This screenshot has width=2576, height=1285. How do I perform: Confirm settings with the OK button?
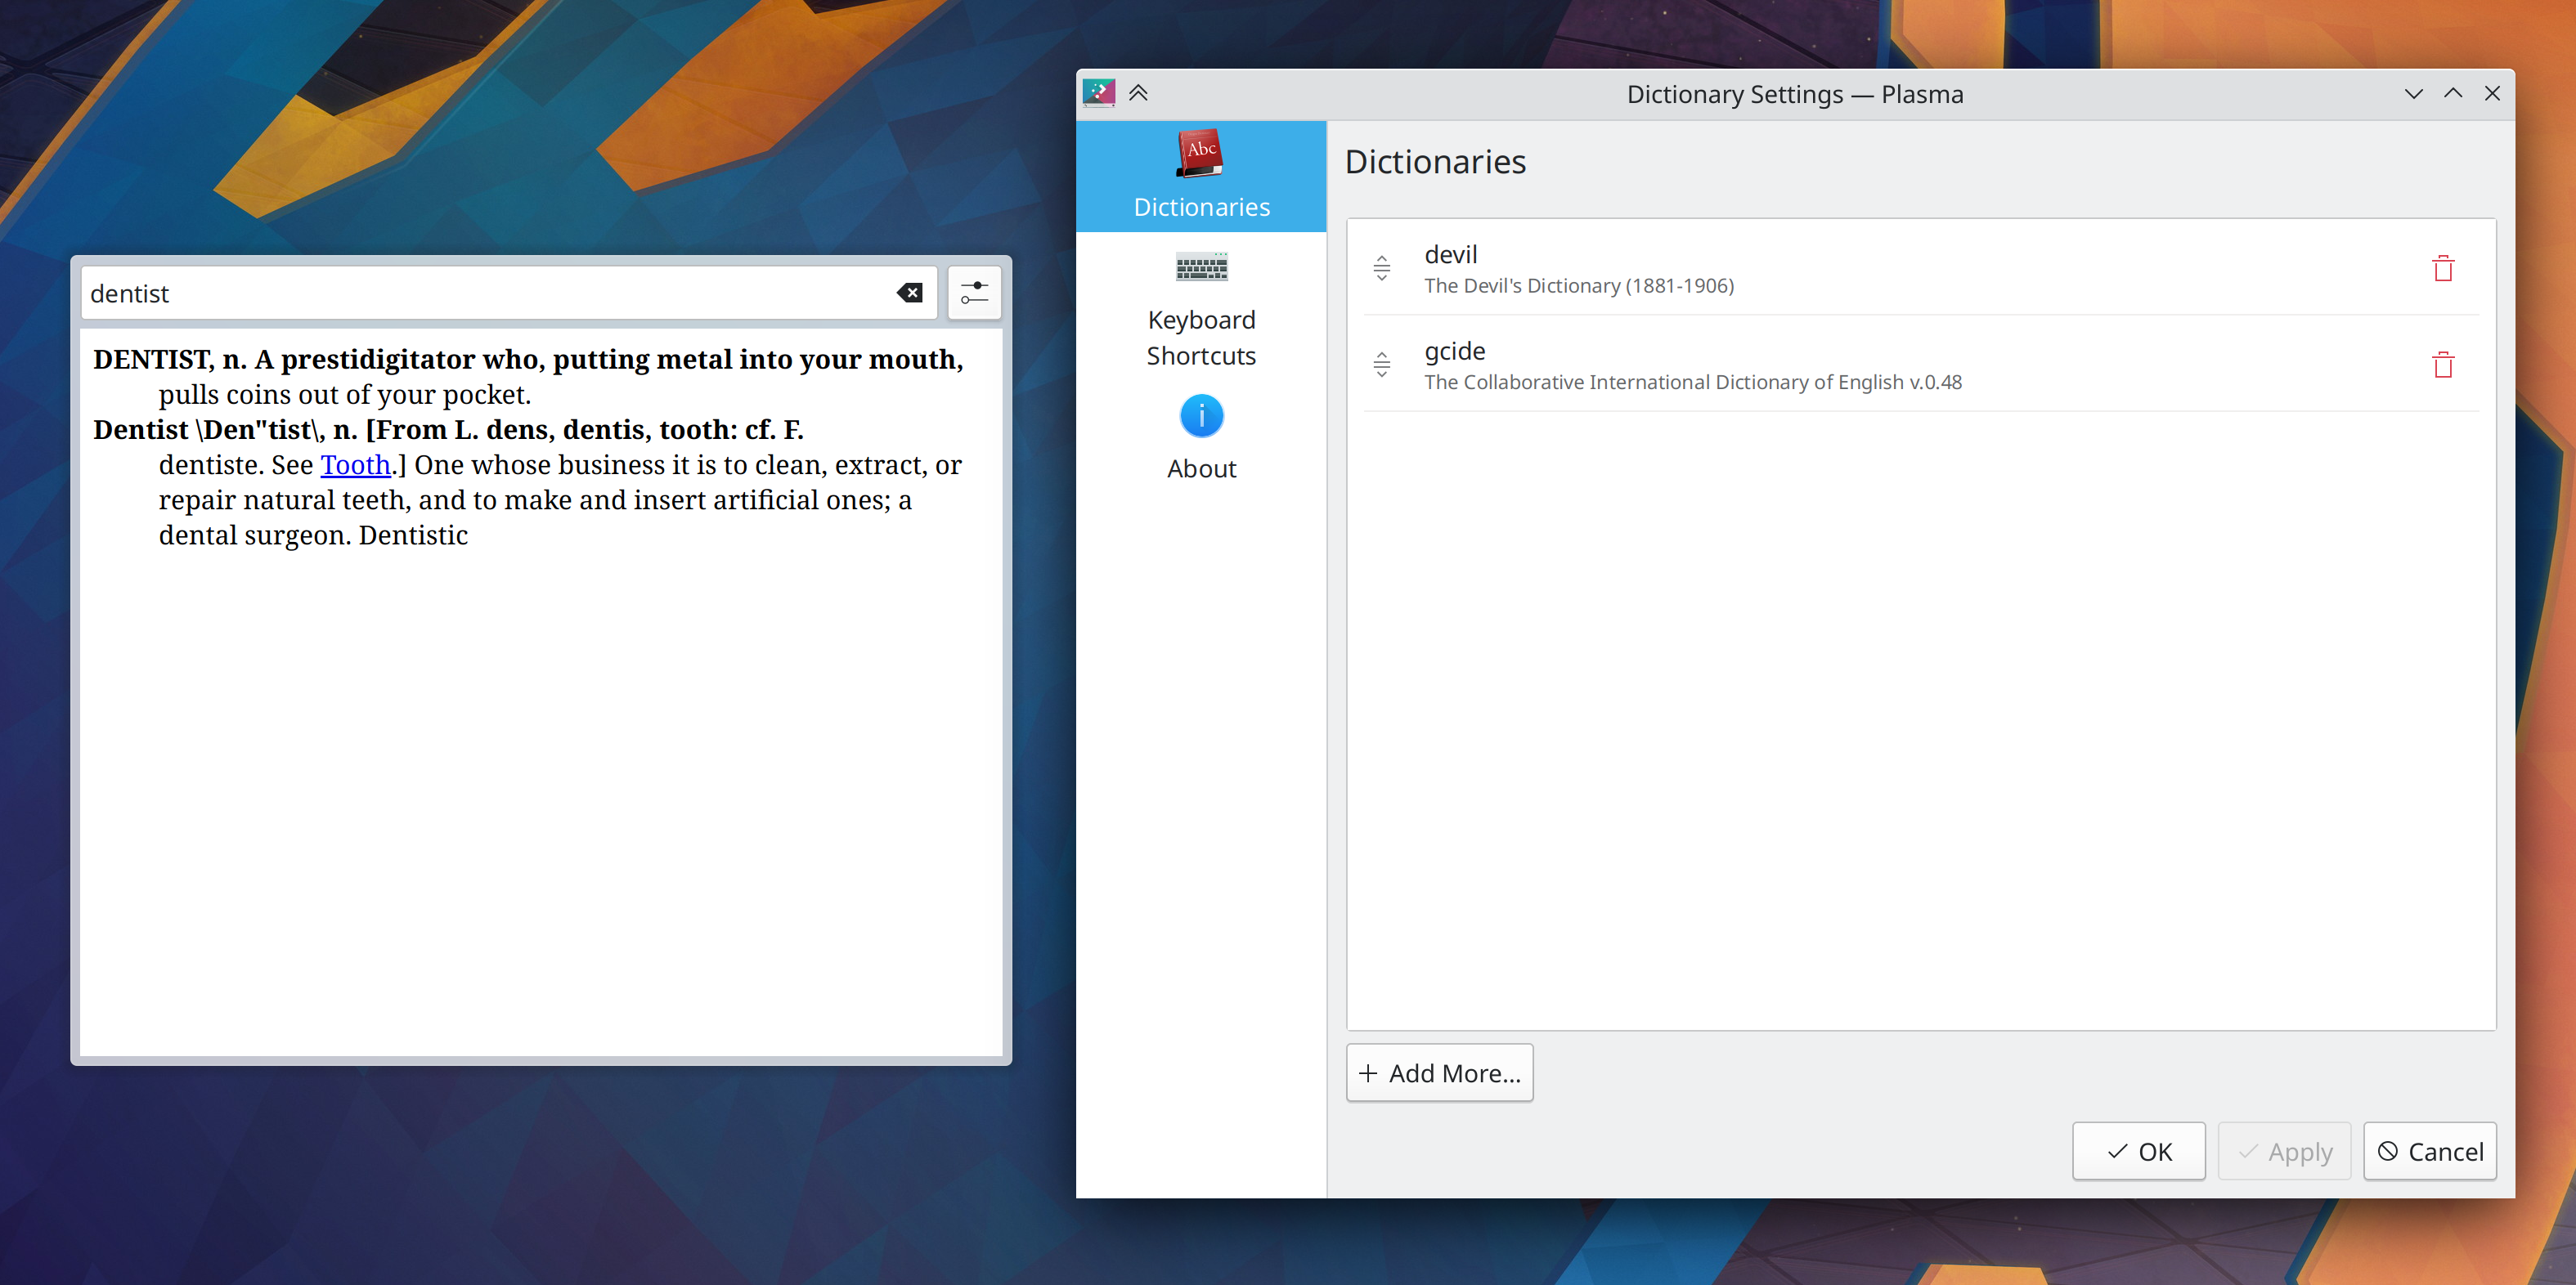click(2138, 1151)
